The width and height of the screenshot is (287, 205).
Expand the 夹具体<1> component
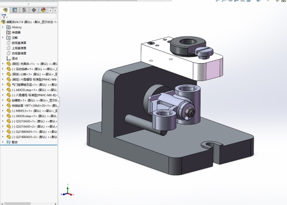pos(3,64)
